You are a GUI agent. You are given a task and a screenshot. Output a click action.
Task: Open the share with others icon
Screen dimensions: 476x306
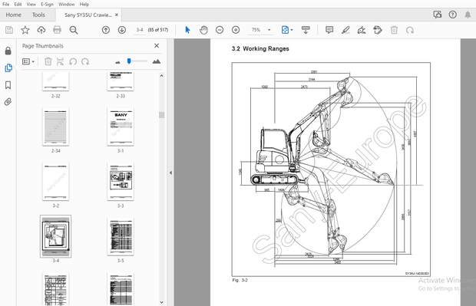(438, 15)
